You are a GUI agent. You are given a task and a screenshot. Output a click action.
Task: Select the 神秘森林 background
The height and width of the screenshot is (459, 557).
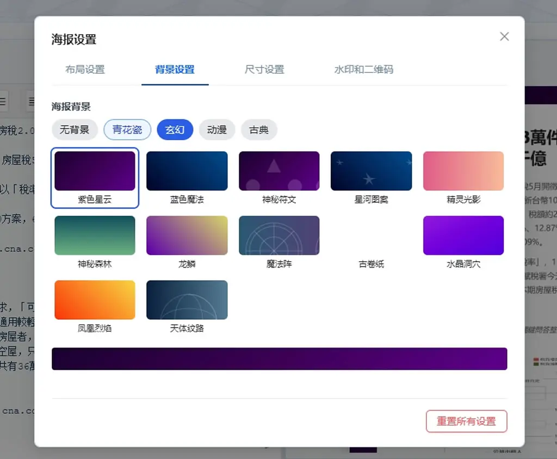95,243
